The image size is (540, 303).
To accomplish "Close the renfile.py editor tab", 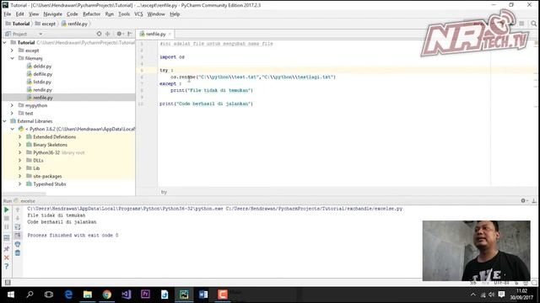I will coord(170,34).
